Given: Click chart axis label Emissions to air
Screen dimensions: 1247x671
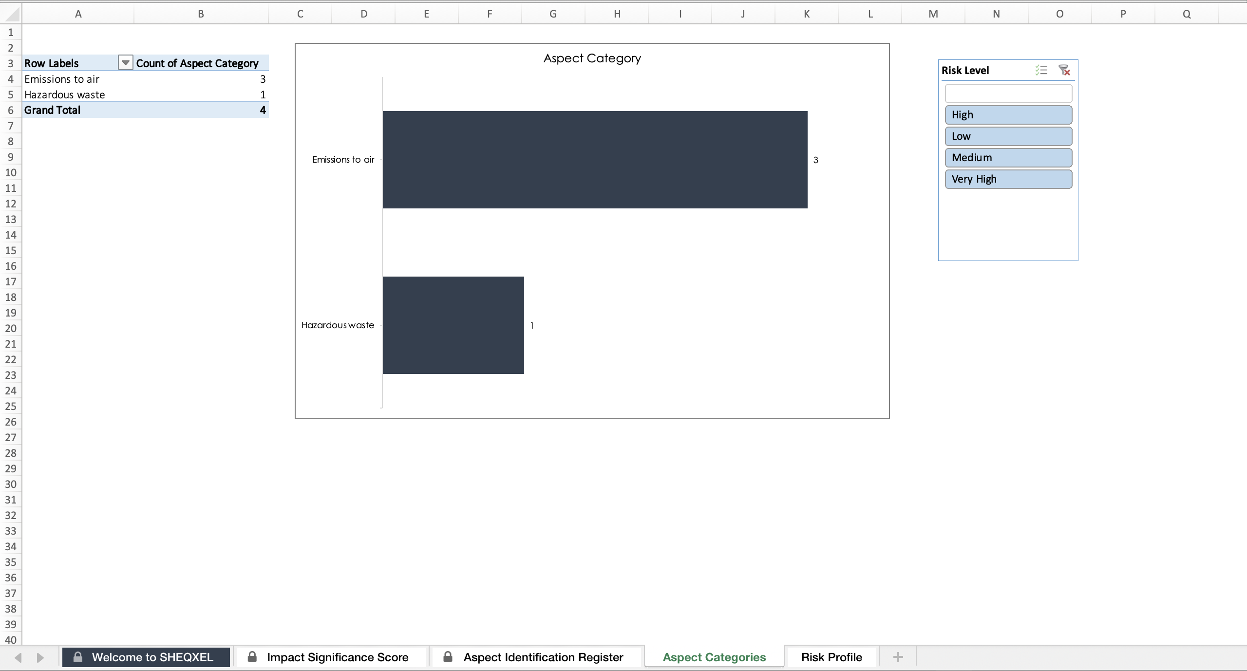Looking at the screenshot, I should (343, 159).
